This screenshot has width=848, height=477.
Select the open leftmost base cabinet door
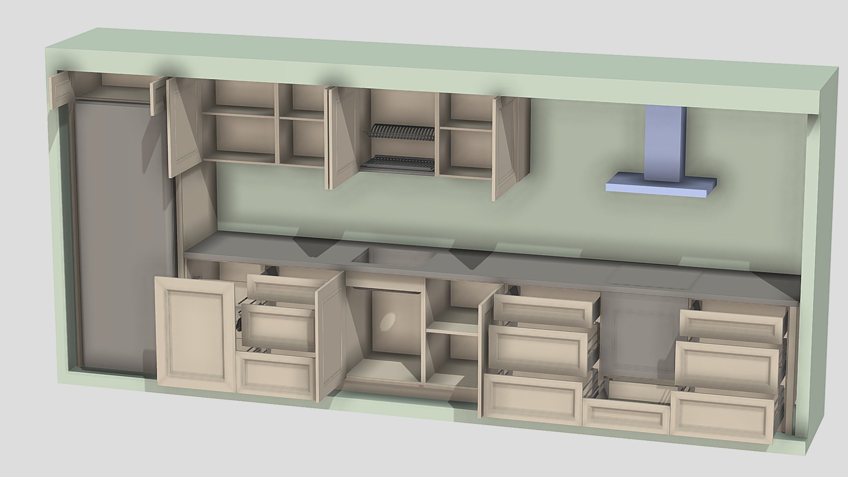(x=195, y=334)
